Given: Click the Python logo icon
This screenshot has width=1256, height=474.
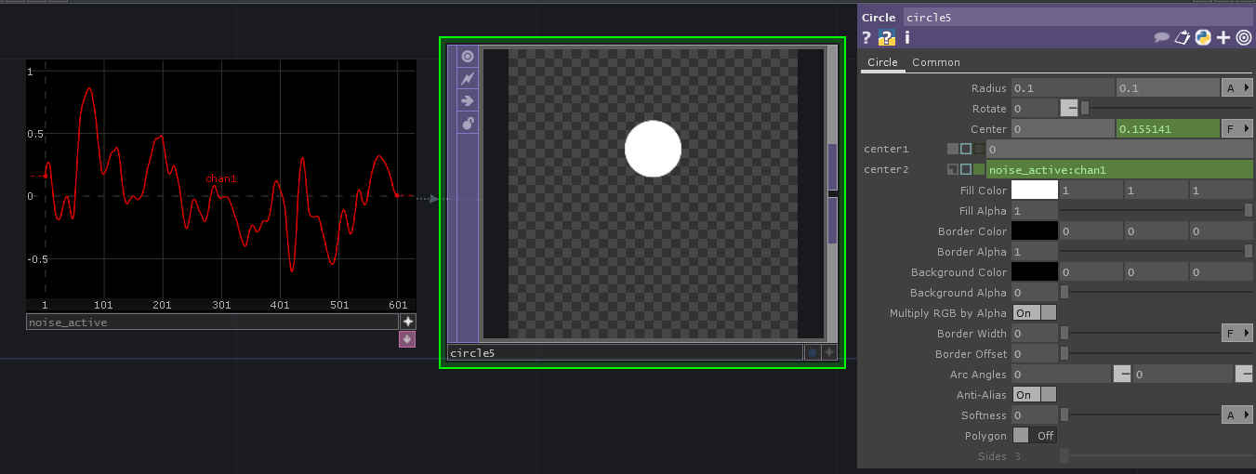Looking at the screenshot, I should click(1202, 38).
